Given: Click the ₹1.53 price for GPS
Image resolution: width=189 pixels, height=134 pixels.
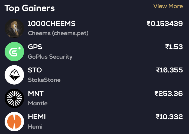Looking at the screenshot, I should click(x=174, y=47).
